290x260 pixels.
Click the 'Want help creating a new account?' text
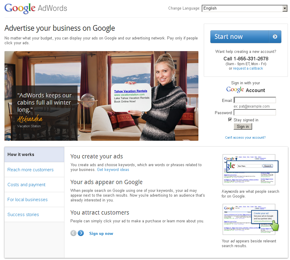(246, 51)
